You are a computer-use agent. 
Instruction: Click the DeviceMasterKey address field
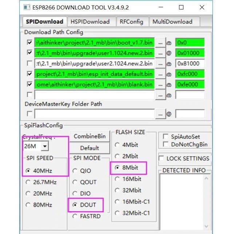[x=190, y=114]
